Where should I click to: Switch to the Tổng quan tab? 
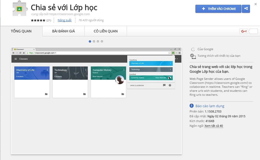(21, 31)
